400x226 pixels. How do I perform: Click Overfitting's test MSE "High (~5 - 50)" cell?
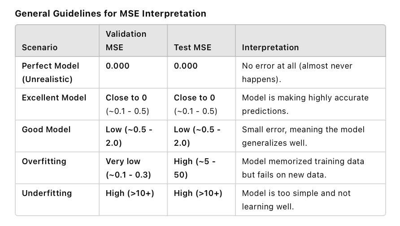coord(195,168)
